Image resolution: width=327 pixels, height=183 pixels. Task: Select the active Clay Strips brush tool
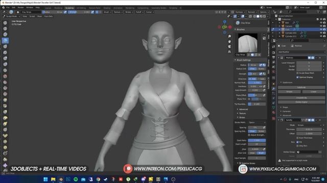5,40
